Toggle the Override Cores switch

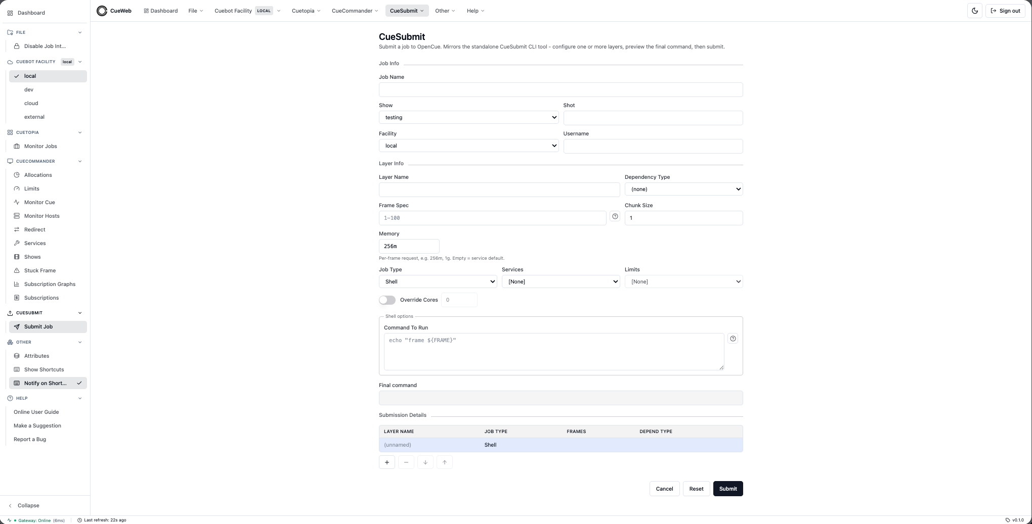(387, 300)
